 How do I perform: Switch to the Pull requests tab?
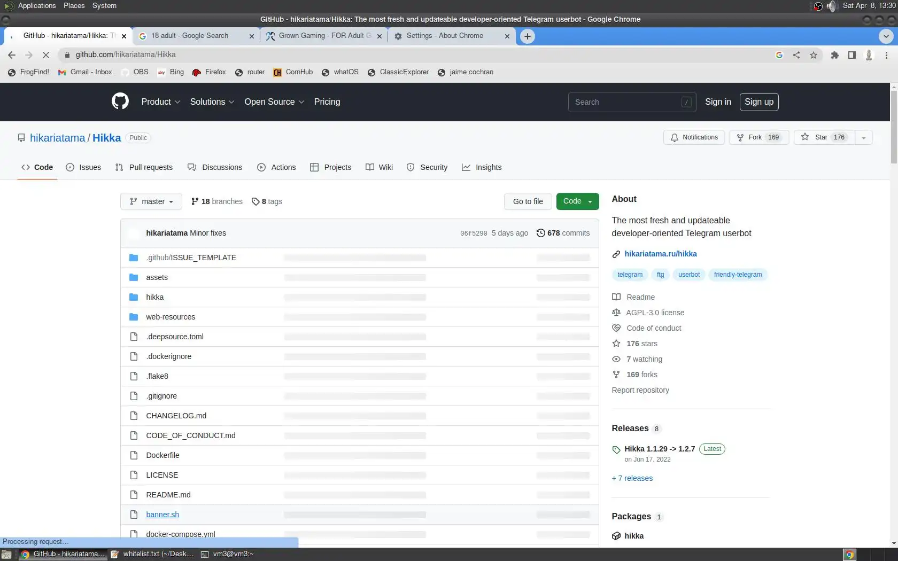point(144,167)
